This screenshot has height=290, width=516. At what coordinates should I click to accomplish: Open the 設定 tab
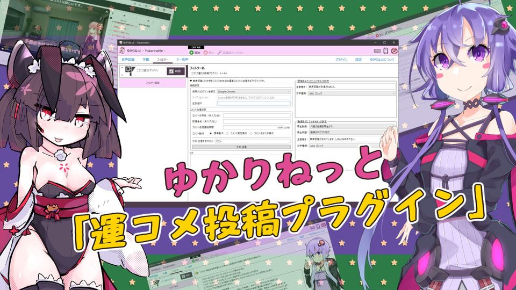(x=359, y=60)
